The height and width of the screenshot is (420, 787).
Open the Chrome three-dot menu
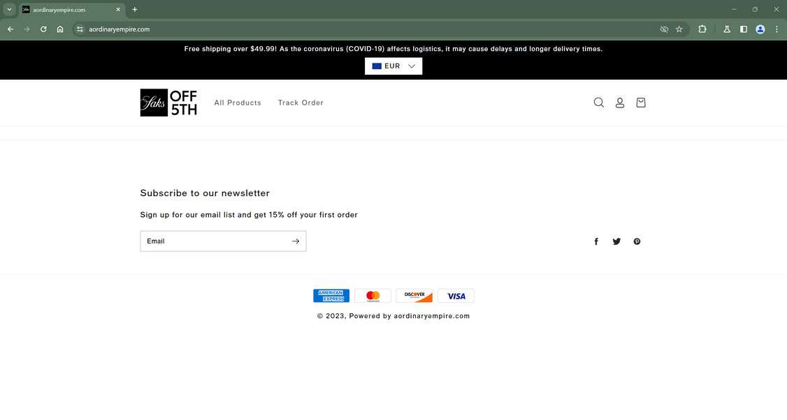[x=777, y=29]
